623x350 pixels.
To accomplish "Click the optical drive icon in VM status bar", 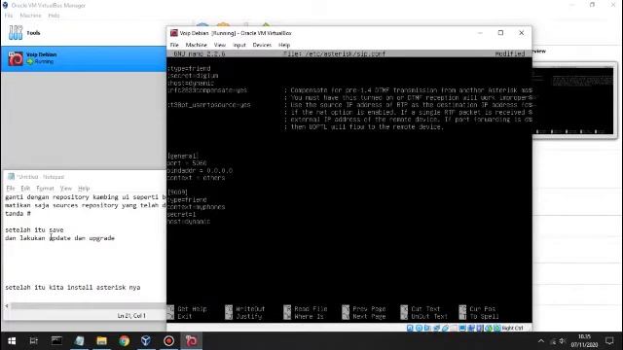I will (419, 329).
